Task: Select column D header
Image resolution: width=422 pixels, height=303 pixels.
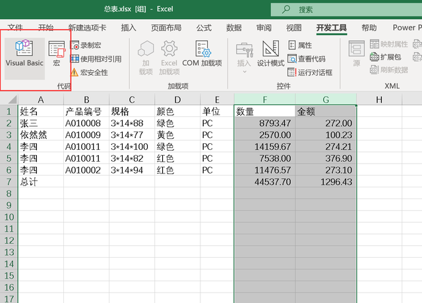Action: pyautogui.click(x=177, y=99)
